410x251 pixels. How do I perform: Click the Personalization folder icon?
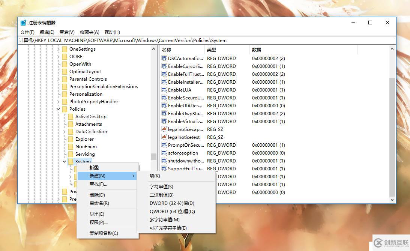[65, 94]
